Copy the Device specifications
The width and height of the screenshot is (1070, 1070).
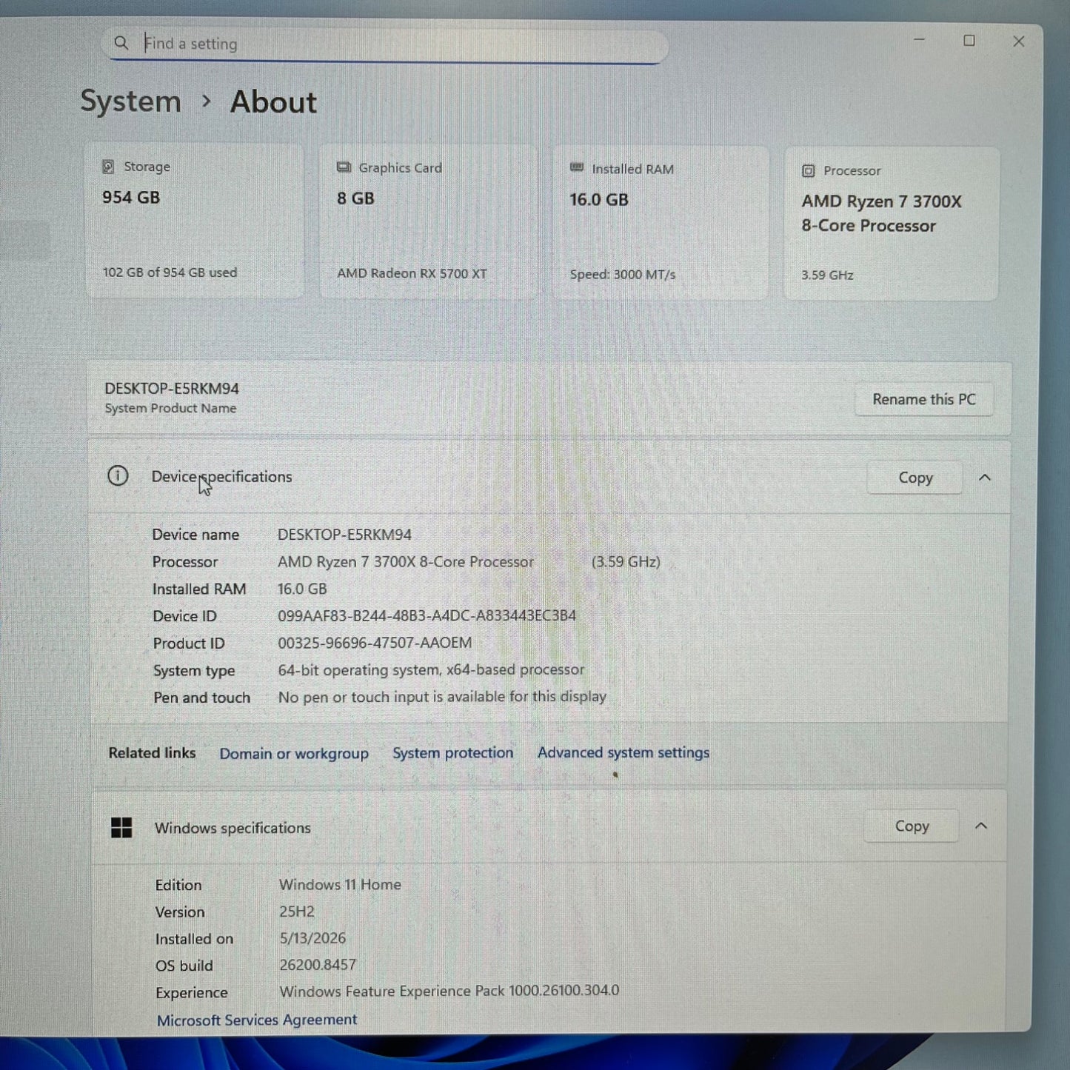pyautogui.click(x=914, y=478)
